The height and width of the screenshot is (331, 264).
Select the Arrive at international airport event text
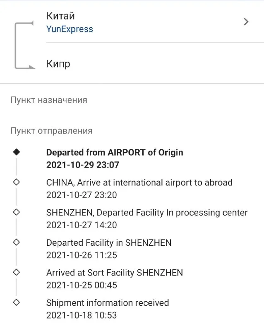[x=139, y=182]
